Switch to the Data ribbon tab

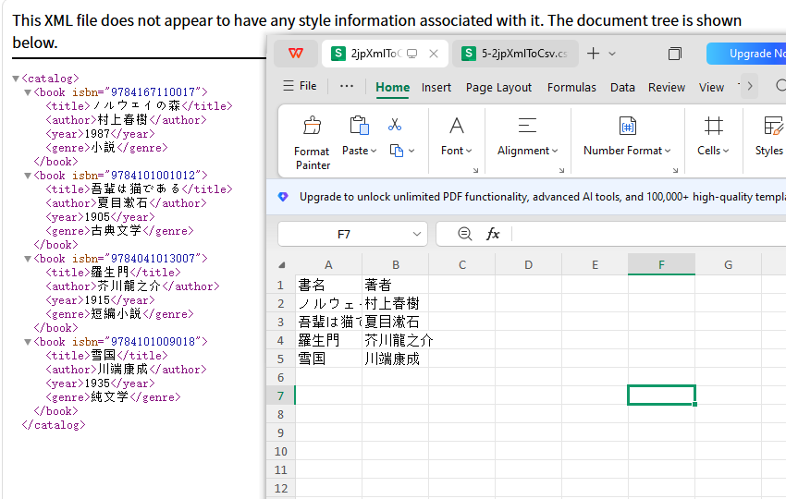tap(622, 87)
